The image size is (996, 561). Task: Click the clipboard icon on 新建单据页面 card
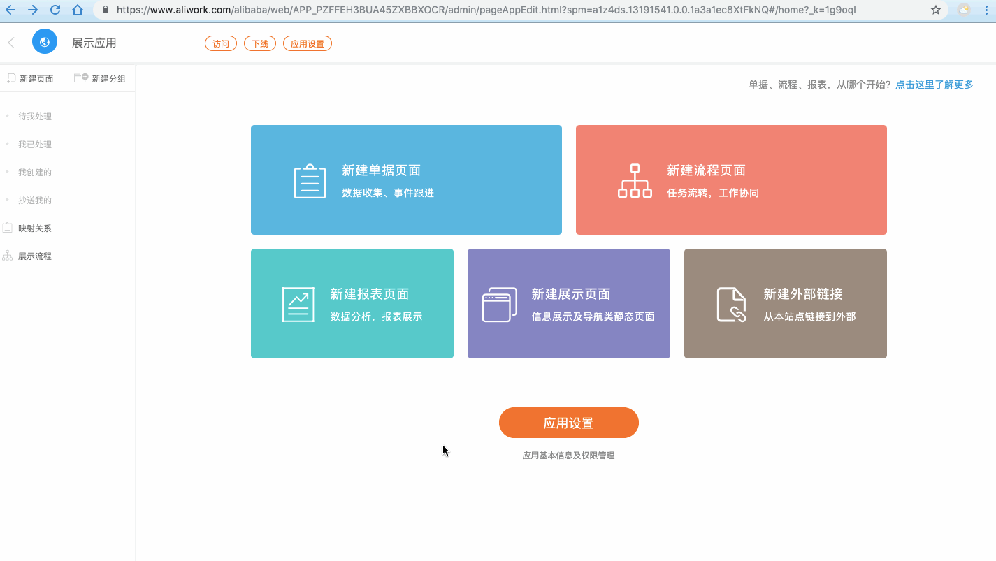pos(310,182)
